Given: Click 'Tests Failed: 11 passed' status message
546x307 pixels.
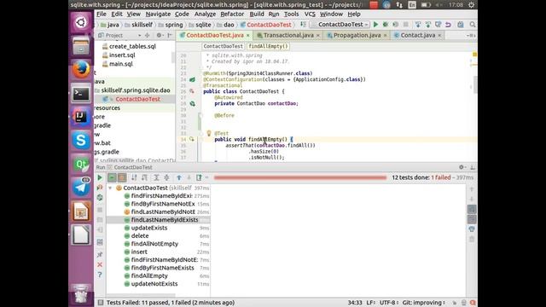Looking at the screenshot, I should point(171,303).
